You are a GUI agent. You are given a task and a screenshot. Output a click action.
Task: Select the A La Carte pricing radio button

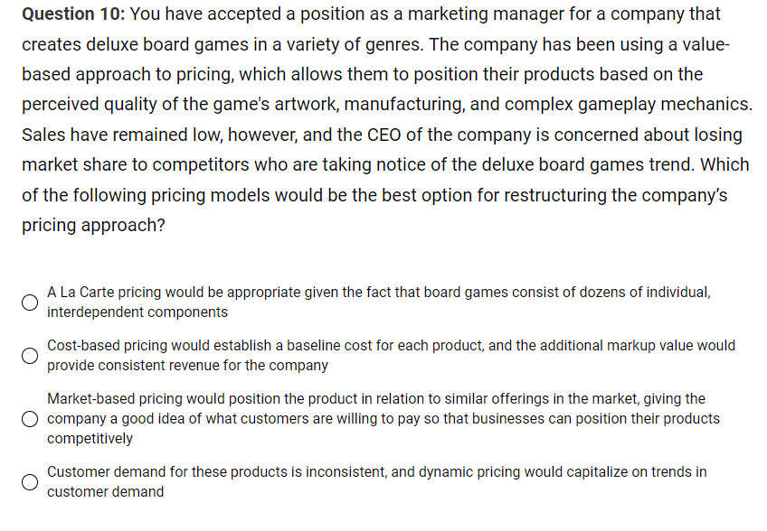tap(30, 302)
